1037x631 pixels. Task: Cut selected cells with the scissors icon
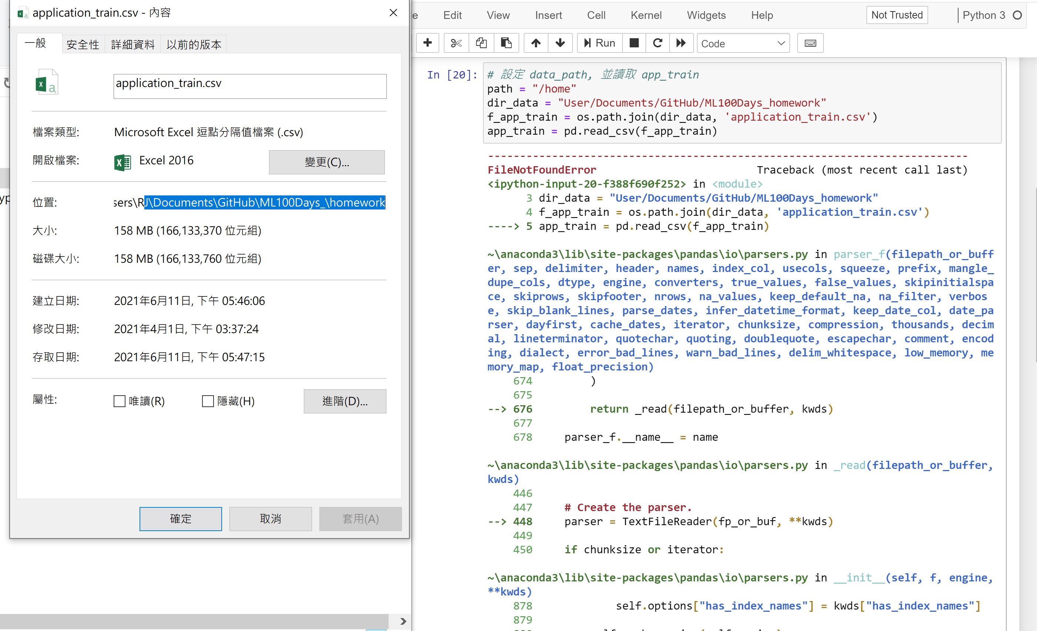click(x=456, y=43)
